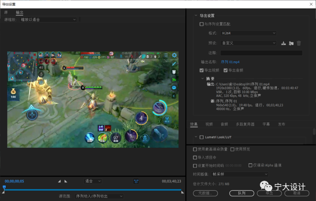Switch to the Source (源) tab
This screenshot has height=201, width=316.
(x=6, y=13)
